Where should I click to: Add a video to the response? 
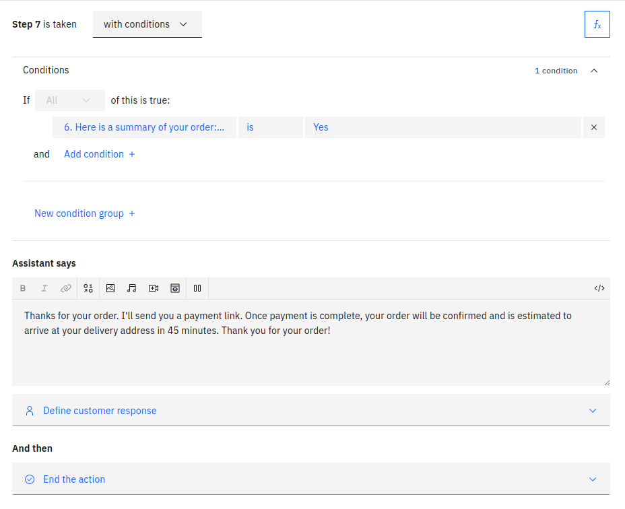point(154,288)
